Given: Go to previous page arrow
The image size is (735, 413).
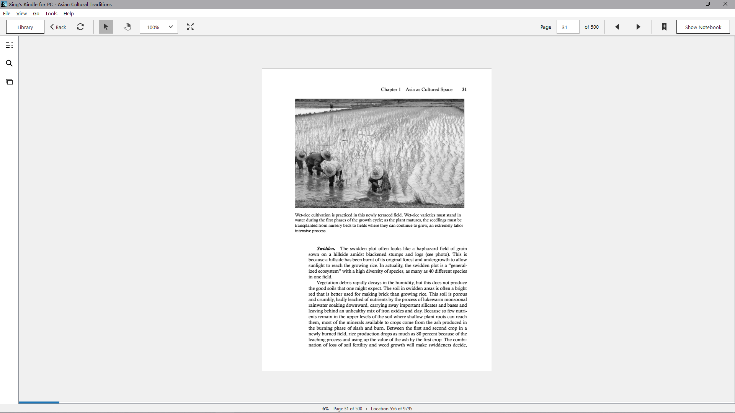Looking at the screenshot, I should (x=617, y=27).
